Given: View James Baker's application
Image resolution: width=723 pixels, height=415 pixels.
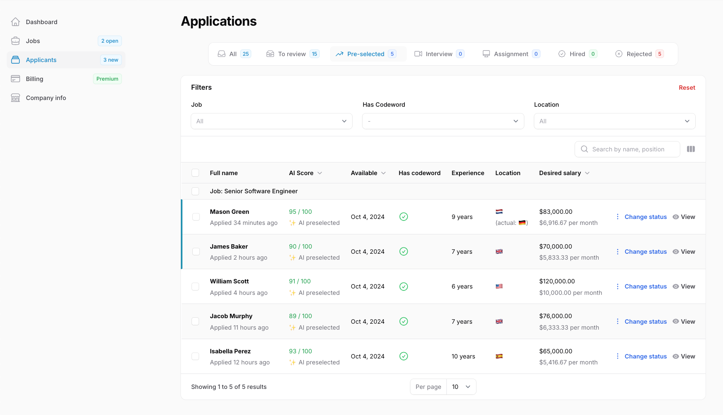Looking at the screenshot, I should 684,251.
